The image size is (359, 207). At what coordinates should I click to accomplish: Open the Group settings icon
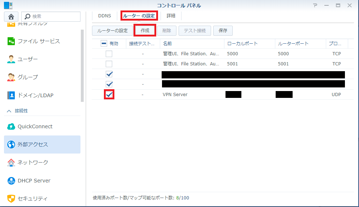[11, 77]
